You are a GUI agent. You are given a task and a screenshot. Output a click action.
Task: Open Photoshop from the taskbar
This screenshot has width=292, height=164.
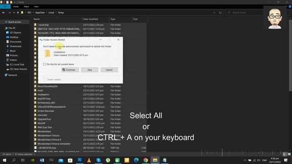(79, 160)
